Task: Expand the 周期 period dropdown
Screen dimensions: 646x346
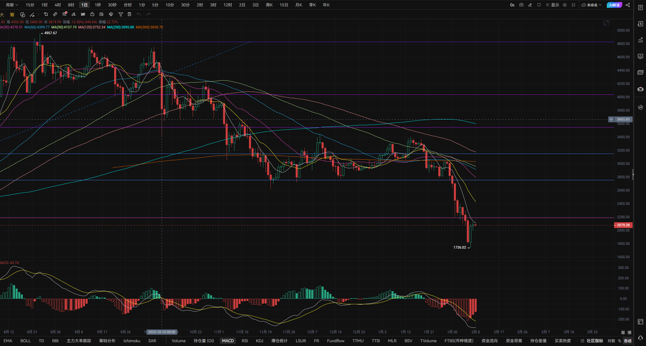Action: point(12,5)
